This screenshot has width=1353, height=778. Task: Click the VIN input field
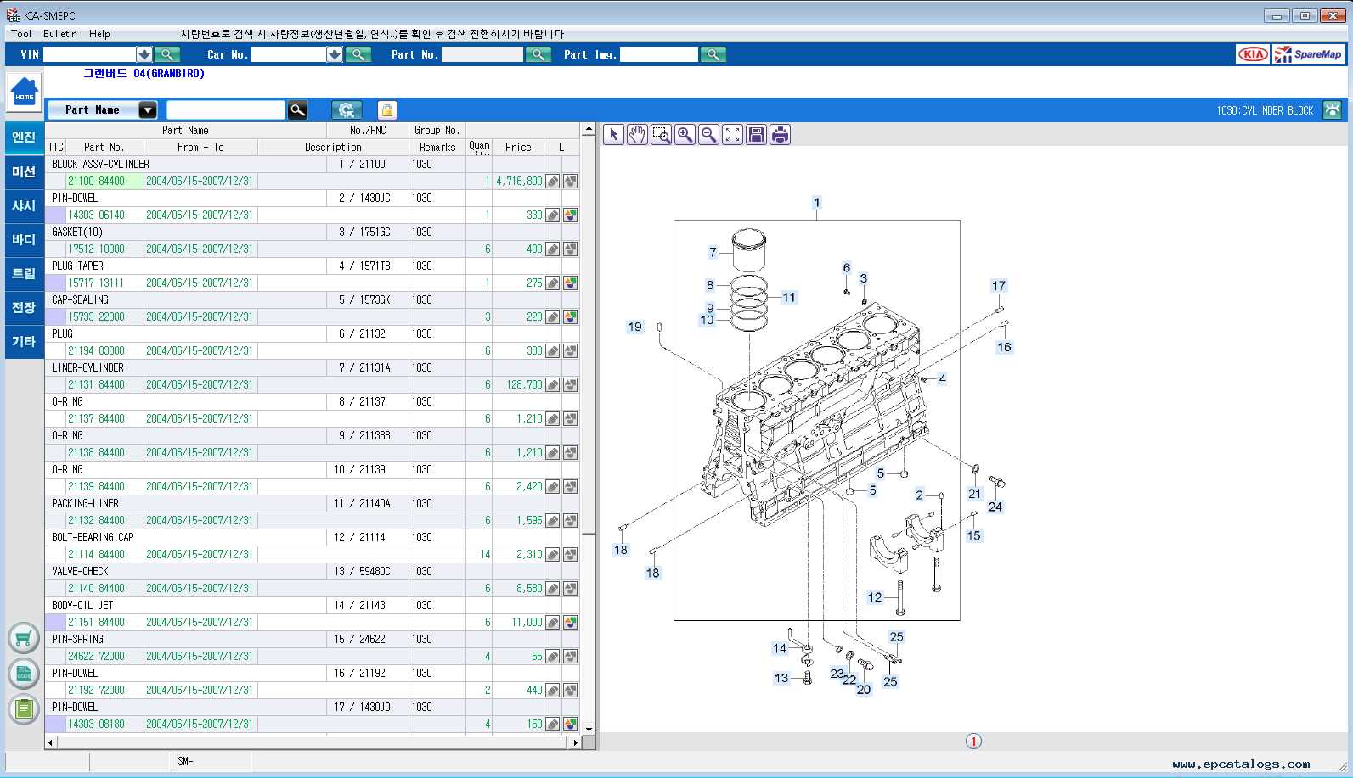89,54
